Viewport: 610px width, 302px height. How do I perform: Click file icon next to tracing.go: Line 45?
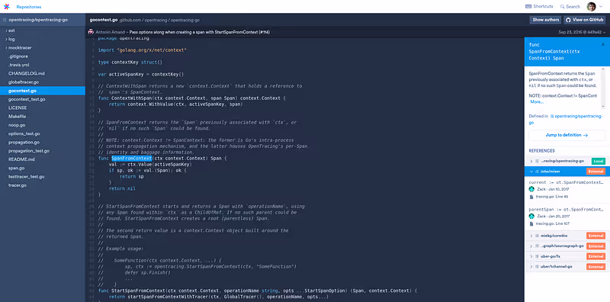pyautogui.click(x=531, y=197)
